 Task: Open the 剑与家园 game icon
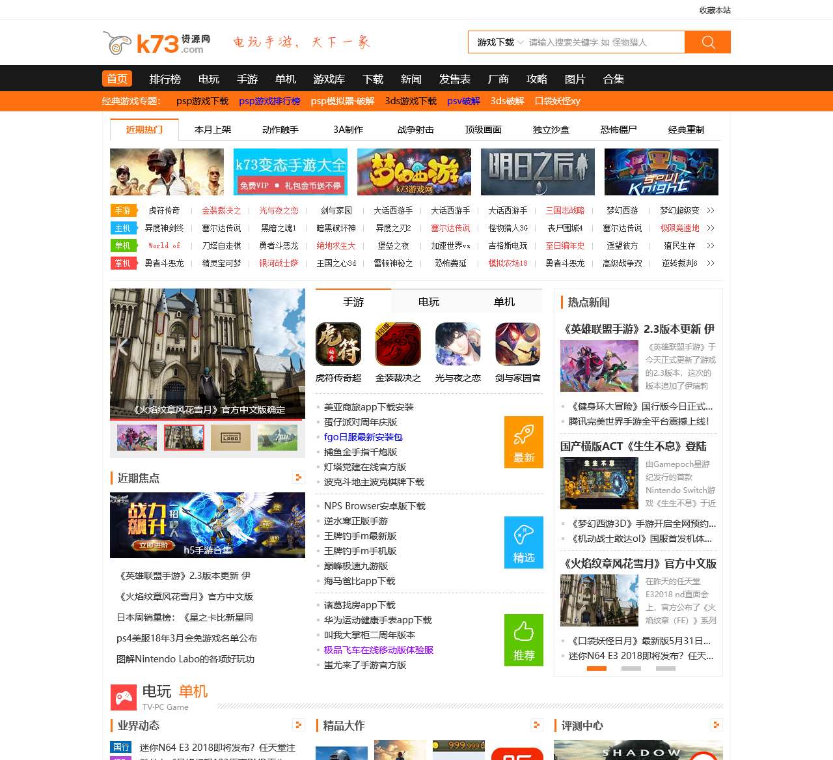point(518,345)
